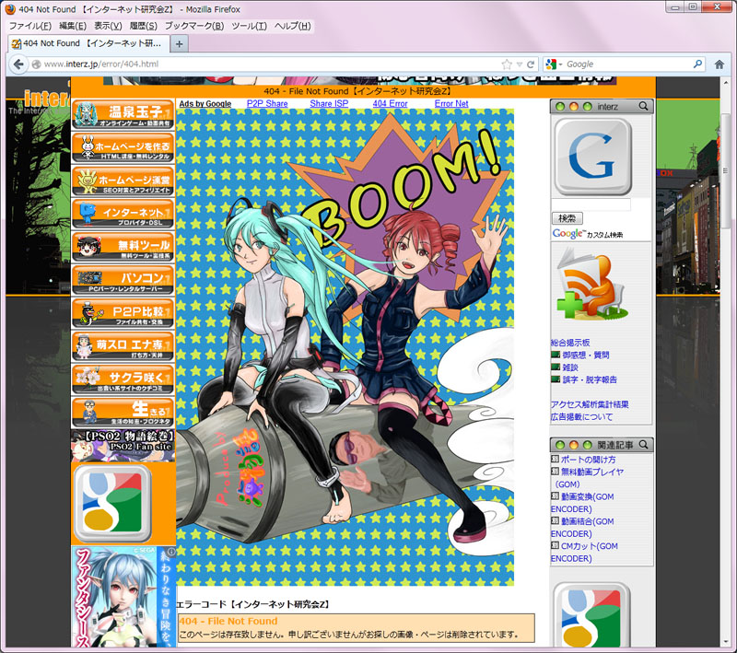Open PSO2 物語絵巻 fan site banner

point(123,446)
